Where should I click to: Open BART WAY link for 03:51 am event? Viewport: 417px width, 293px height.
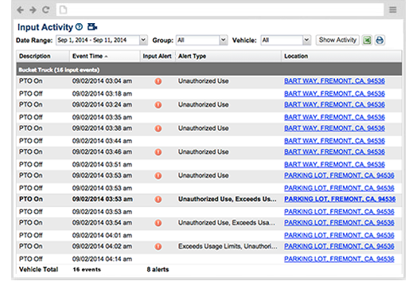click(334, 165)
